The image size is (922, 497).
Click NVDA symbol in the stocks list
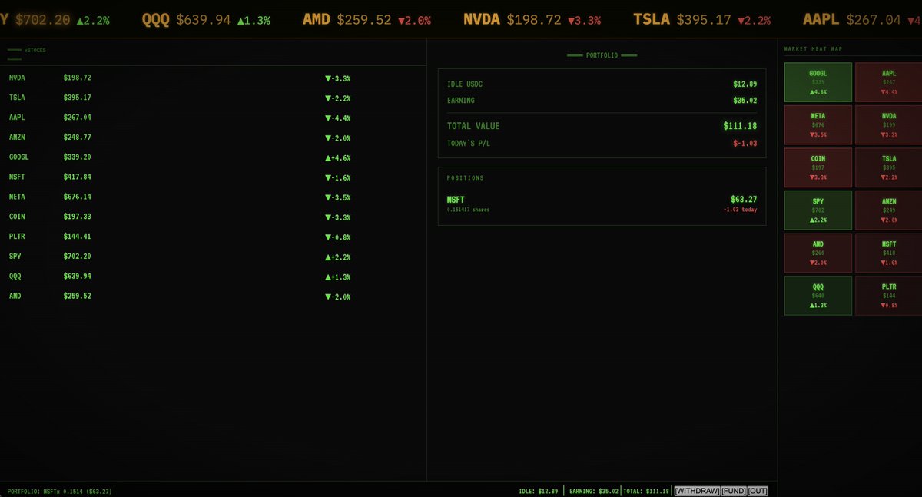[x=17, y=78]
